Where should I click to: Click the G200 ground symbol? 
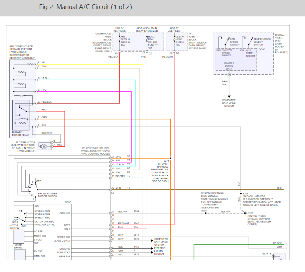245,213
